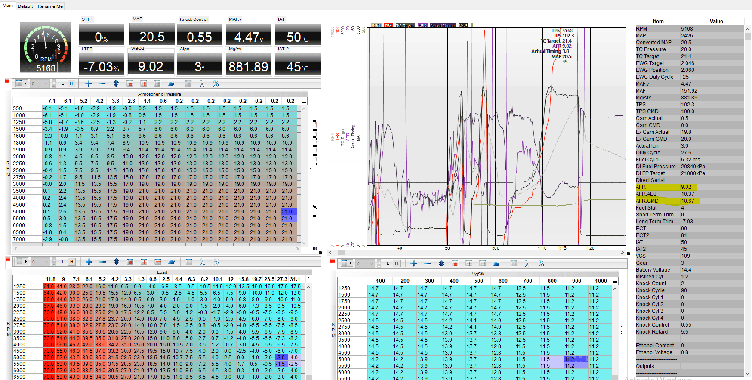Click the graph's horizontal scrollbar left arrow
The image size is (752, 380).
(330, 253)
